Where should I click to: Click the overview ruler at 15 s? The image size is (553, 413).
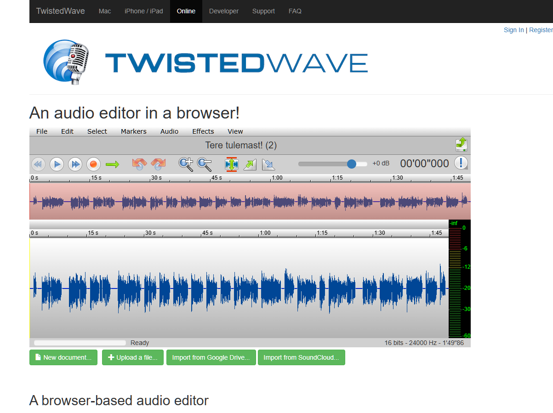[x=91, y=178]
